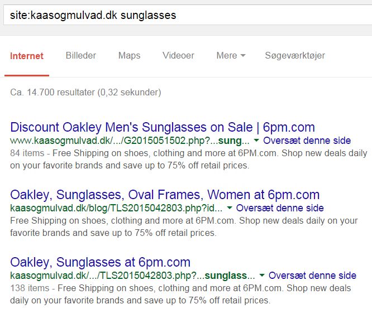
Task: Click the 'Ca. 14.700 resultater' count text
Action: (x=85, y=93)
